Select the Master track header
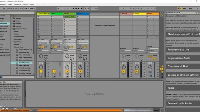Screen dimensions: 200x112 tap(153, 14)
